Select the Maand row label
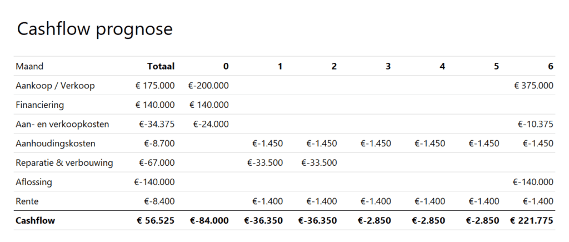 (x=29, y=66)
